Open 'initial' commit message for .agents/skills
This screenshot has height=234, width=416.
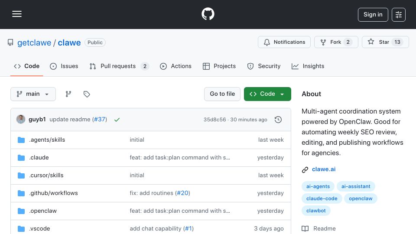[x=137, y=140]
